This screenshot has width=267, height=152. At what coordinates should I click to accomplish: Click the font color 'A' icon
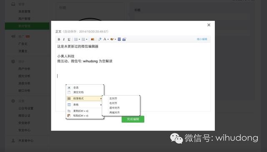[x=105, y=39]
